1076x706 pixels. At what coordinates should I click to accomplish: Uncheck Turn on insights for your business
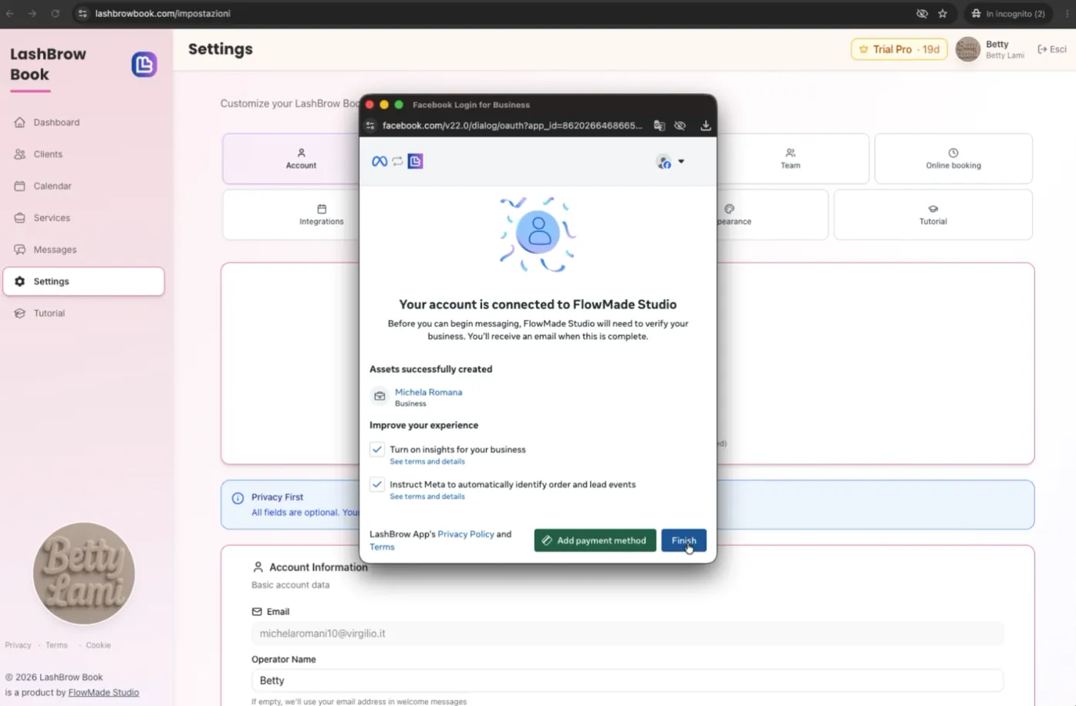(377, 449)
